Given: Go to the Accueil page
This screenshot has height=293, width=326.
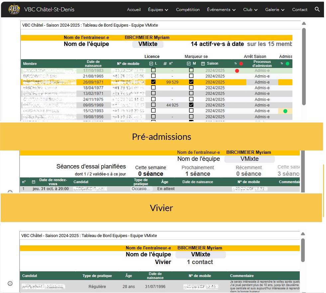Looking at the screenshot, I should point(134,10).
